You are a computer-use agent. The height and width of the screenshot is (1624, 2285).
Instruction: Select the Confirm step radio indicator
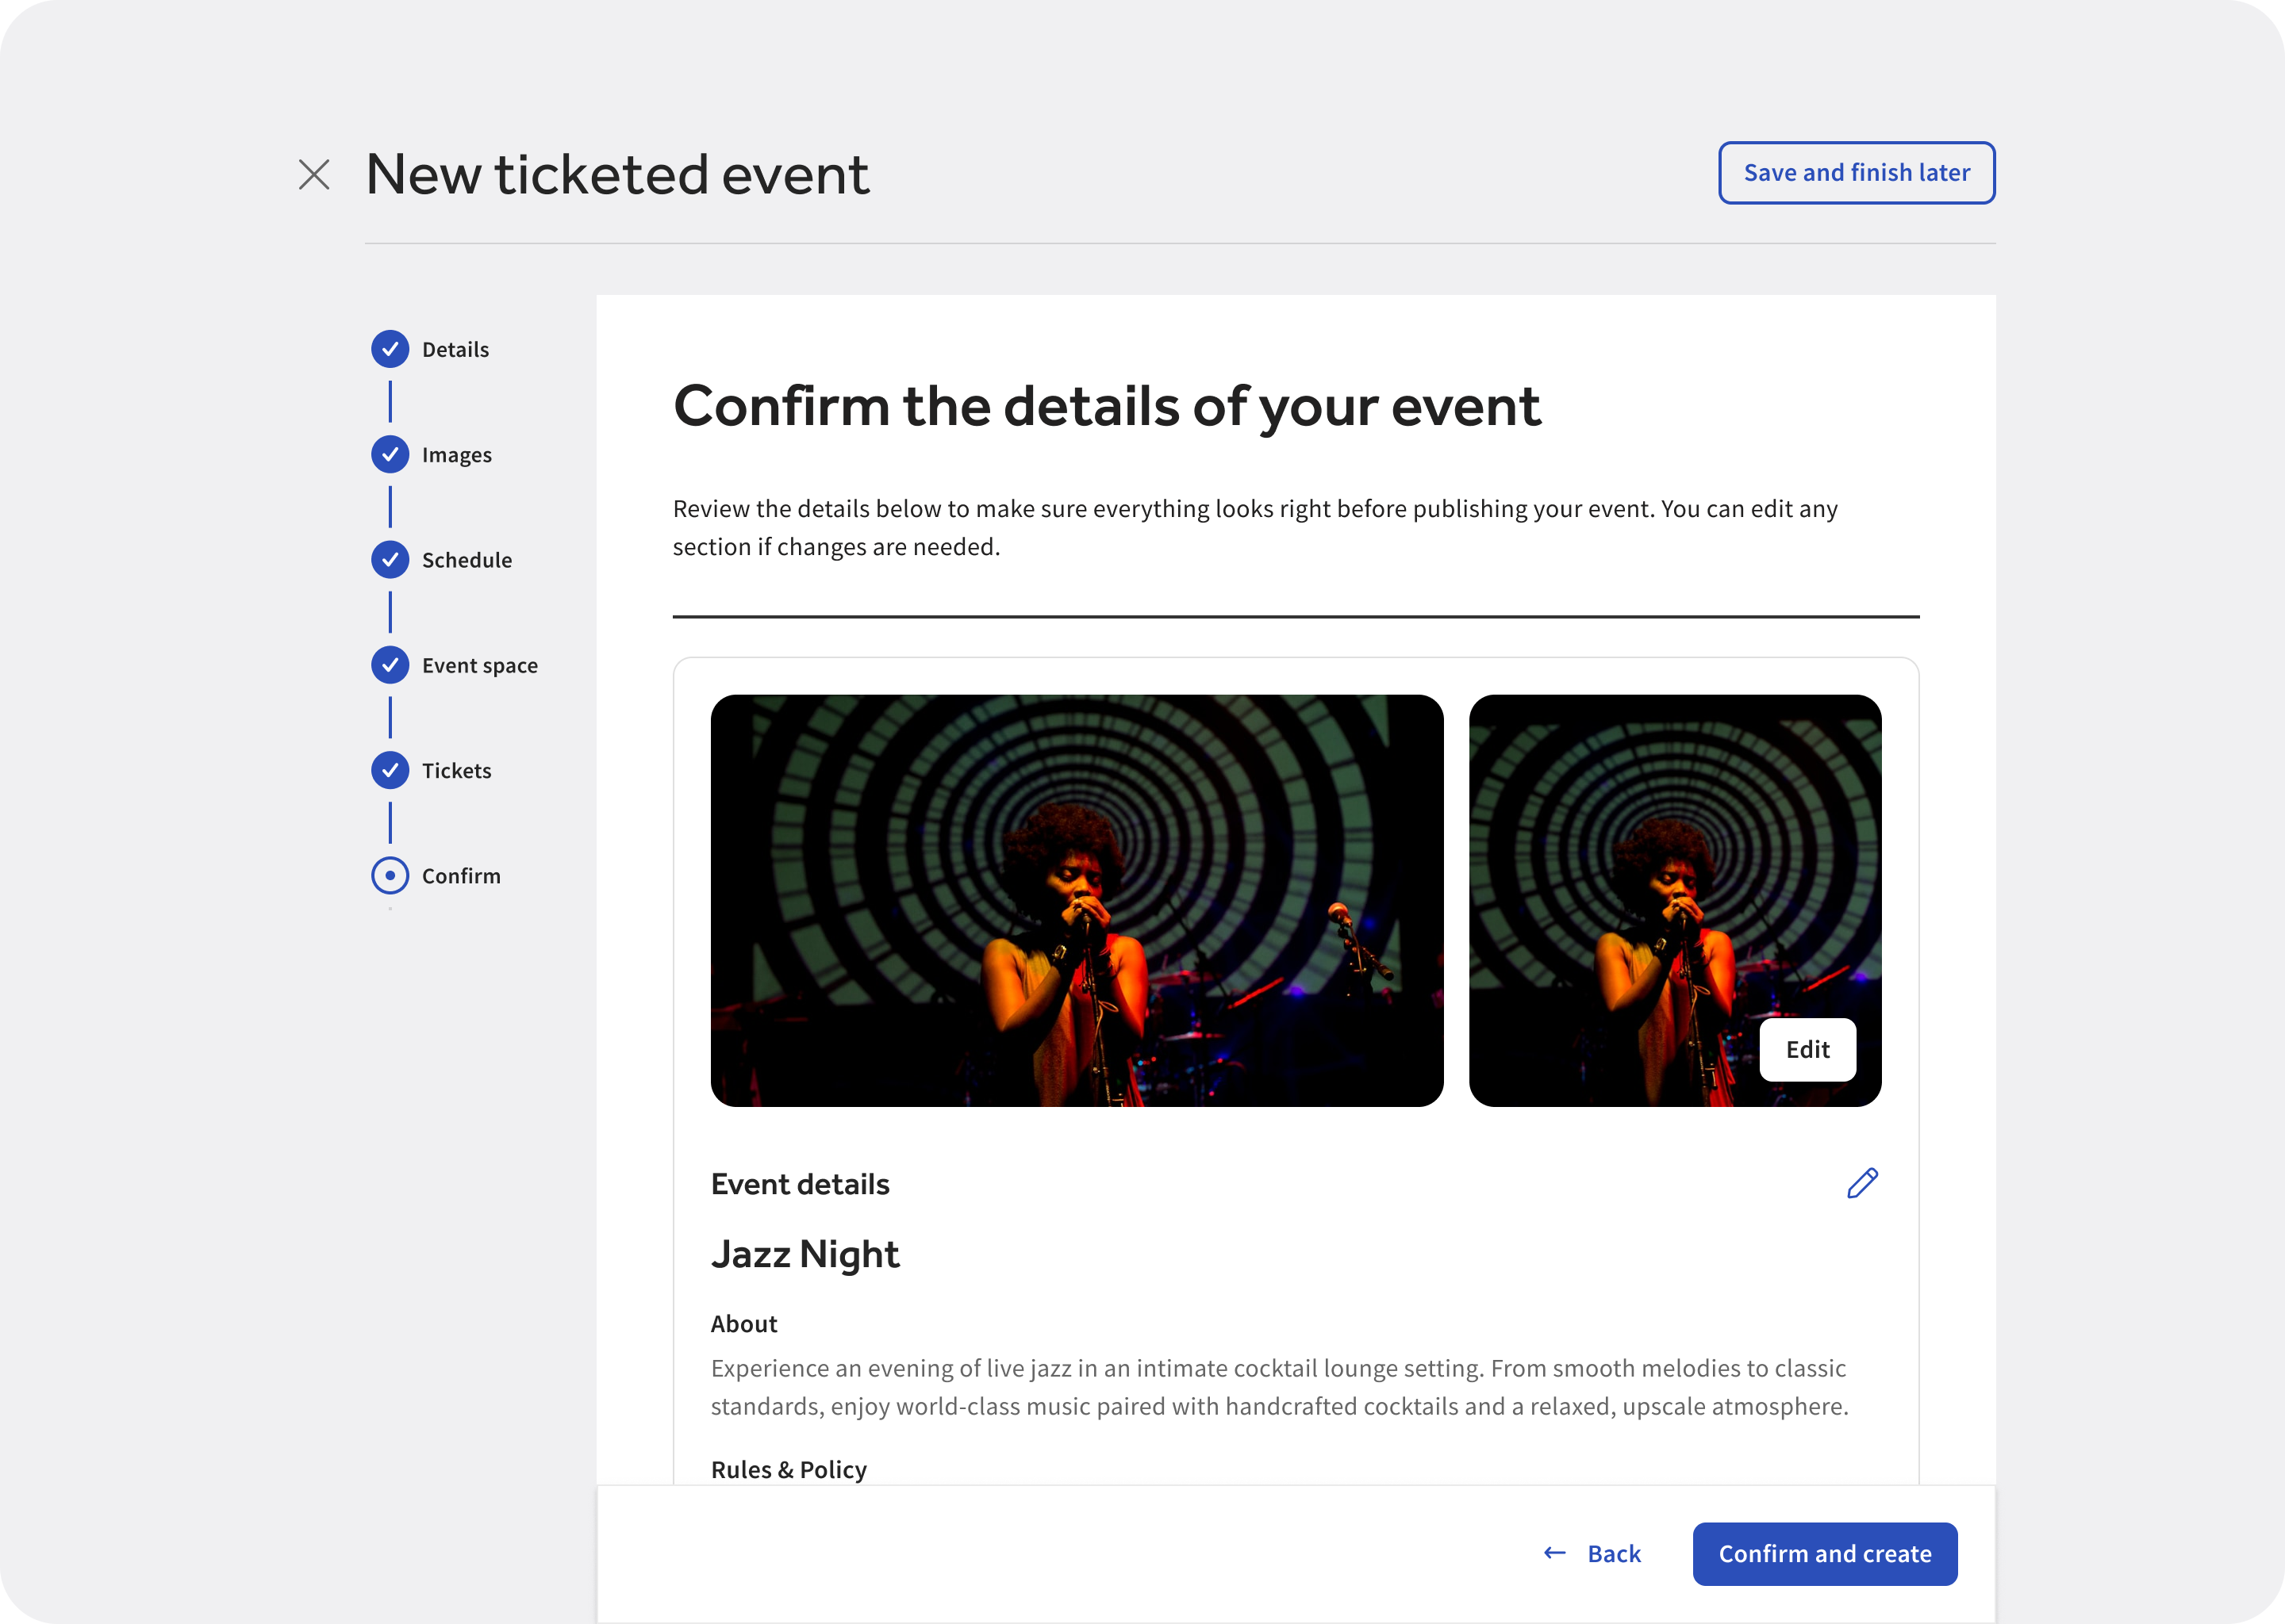point(390,876)
